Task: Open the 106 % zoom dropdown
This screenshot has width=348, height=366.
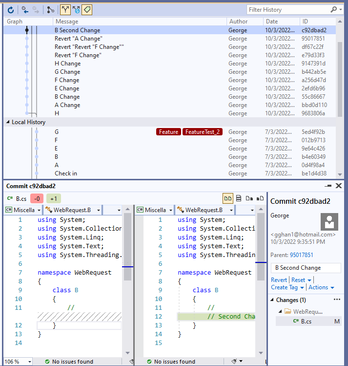Action: 30,362
